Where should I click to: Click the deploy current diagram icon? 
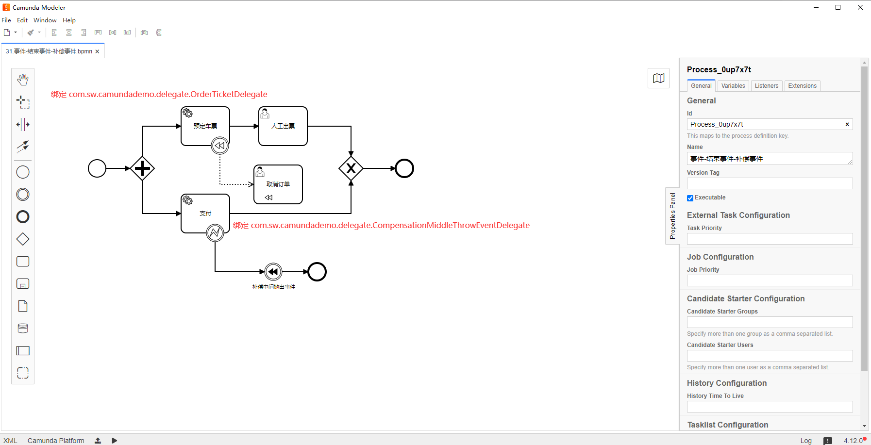pos(98,441)
